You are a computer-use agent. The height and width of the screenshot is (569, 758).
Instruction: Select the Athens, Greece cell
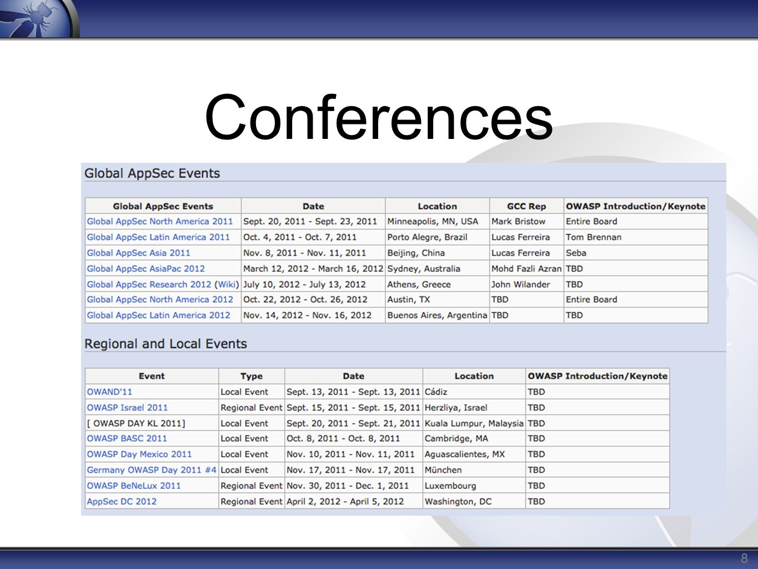[437, 284]
